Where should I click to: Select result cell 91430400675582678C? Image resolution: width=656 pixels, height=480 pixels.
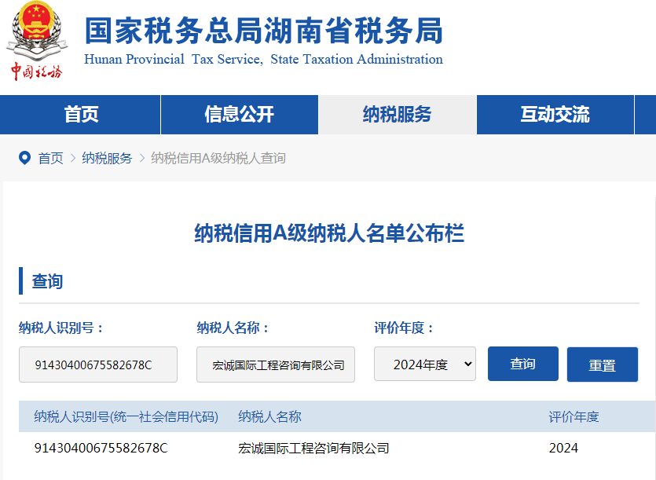pos(101,449)
